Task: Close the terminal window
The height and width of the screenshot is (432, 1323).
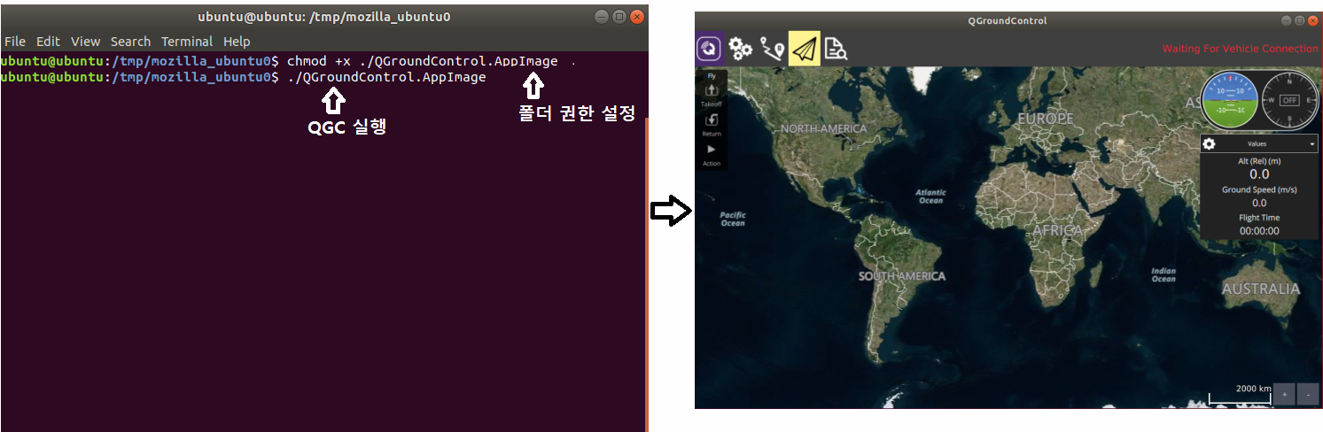Action: click(635, 17)
